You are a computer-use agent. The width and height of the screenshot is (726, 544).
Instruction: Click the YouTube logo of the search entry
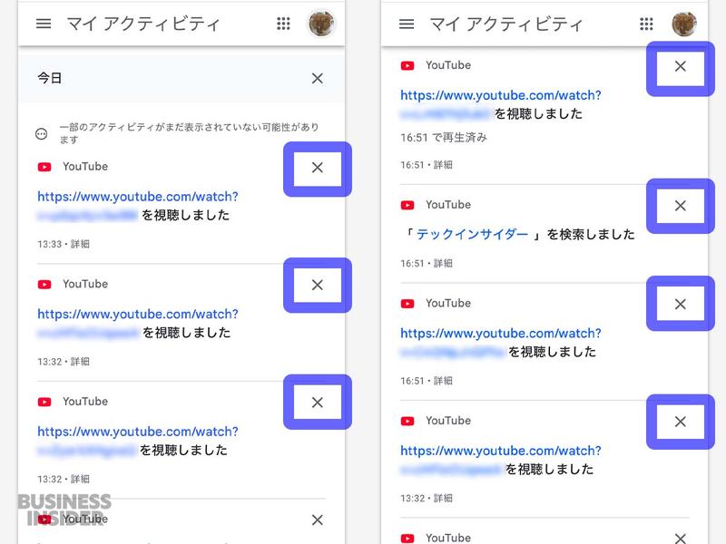(x=407, y=205)
